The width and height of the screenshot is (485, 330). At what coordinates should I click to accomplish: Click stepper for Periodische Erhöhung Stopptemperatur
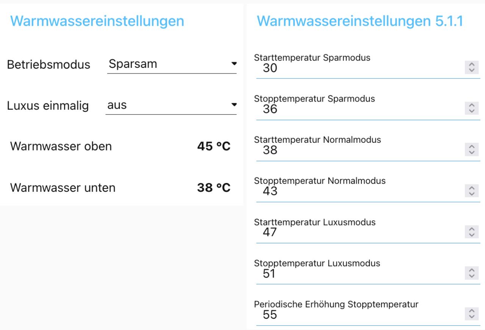[471, 314]
